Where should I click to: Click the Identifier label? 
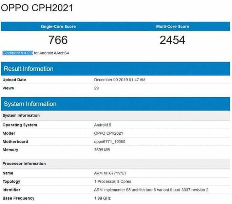(12, 190)
